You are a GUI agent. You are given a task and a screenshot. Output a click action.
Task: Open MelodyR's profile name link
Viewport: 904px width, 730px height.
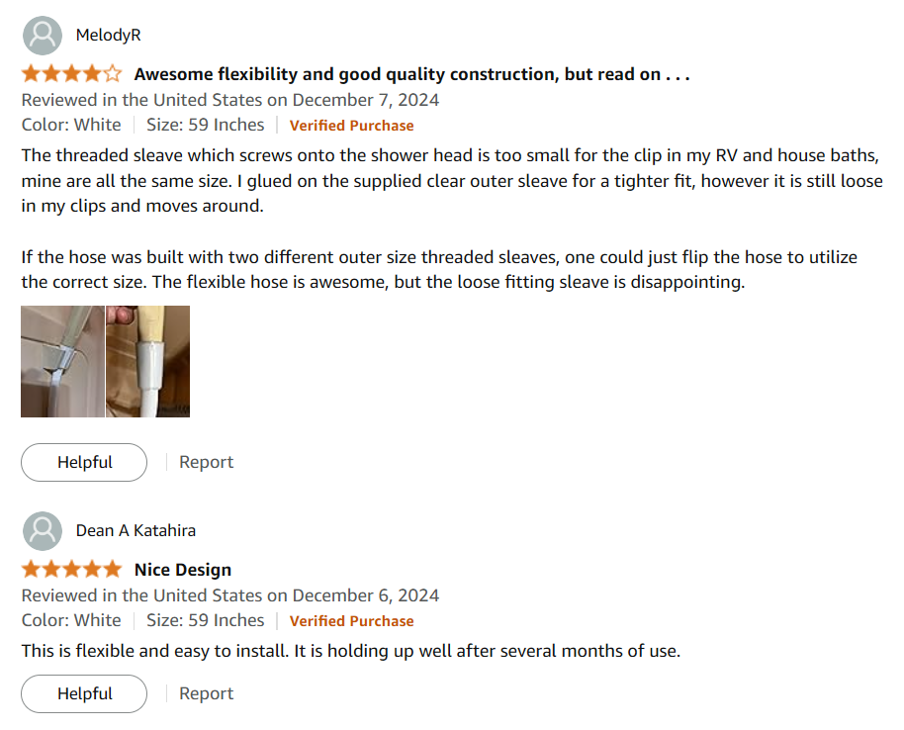[108, 35]
